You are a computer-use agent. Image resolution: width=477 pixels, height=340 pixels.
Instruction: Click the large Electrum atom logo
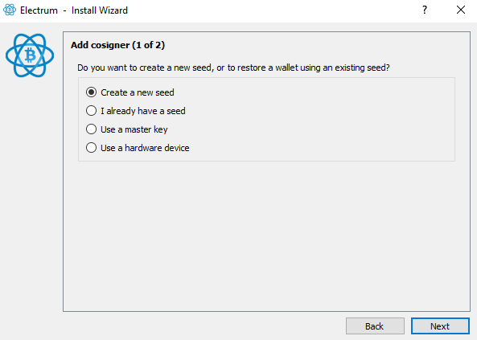click(30, 55)
